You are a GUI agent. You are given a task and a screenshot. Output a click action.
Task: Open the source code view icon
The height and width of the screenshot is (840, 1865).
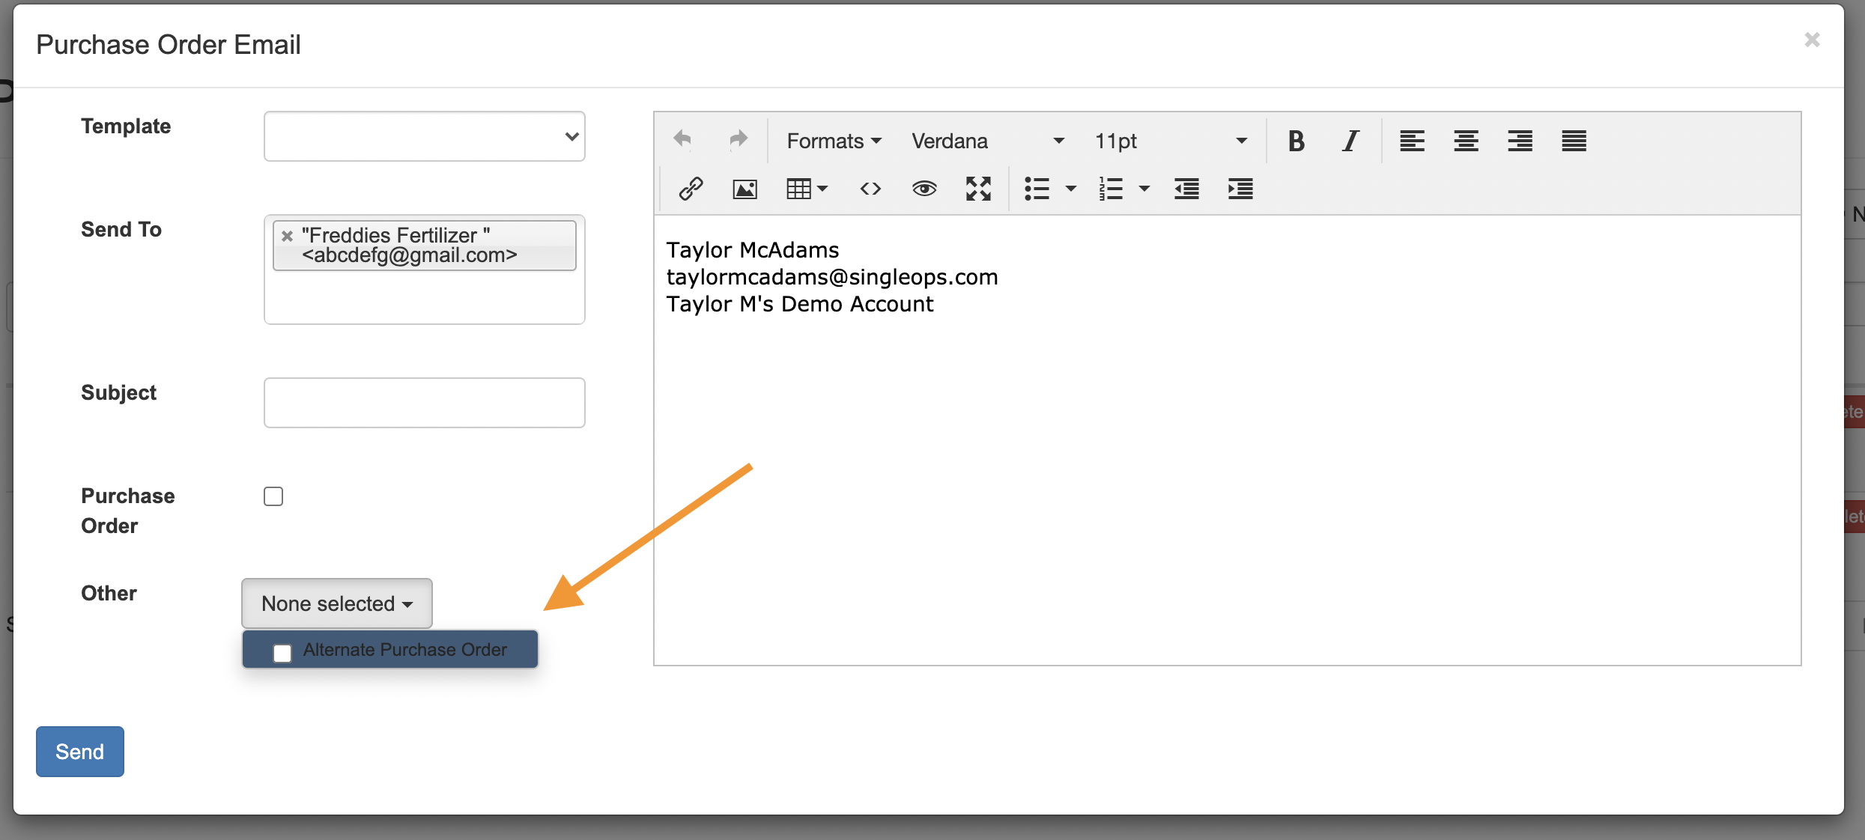[870, 189]
